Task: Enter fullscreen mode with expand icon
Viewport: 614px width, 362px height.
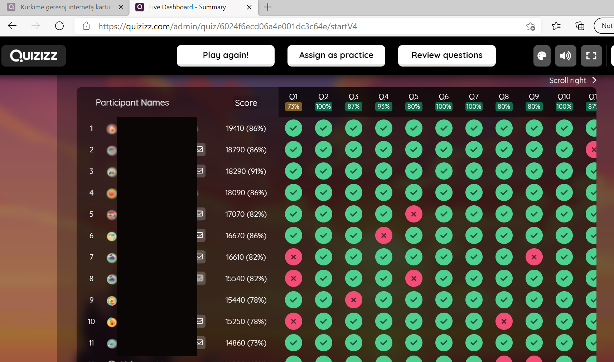Action: point(591,56)
